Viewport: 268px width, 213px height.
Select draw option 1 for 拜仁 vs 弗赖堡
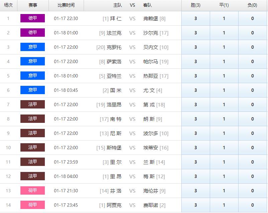point(224,18)
